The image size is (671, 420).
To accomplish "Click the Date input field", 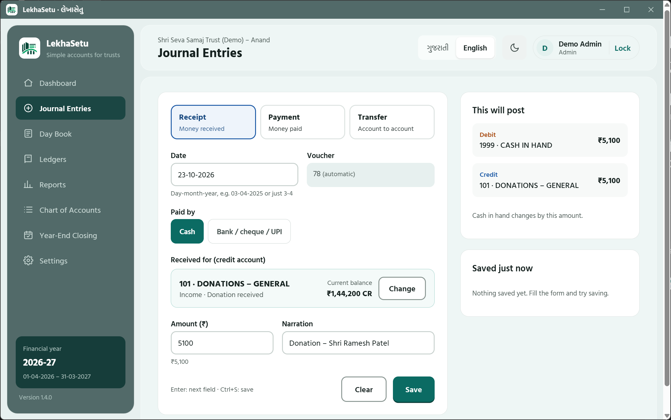I will coord(234,175).
